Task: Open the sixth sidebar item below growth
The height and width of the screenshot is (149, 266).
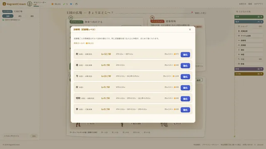Action: (250, 50)
